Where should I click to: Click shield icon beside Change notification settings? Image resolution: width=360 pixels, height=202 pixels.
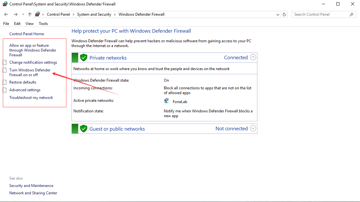coord(4,62)
